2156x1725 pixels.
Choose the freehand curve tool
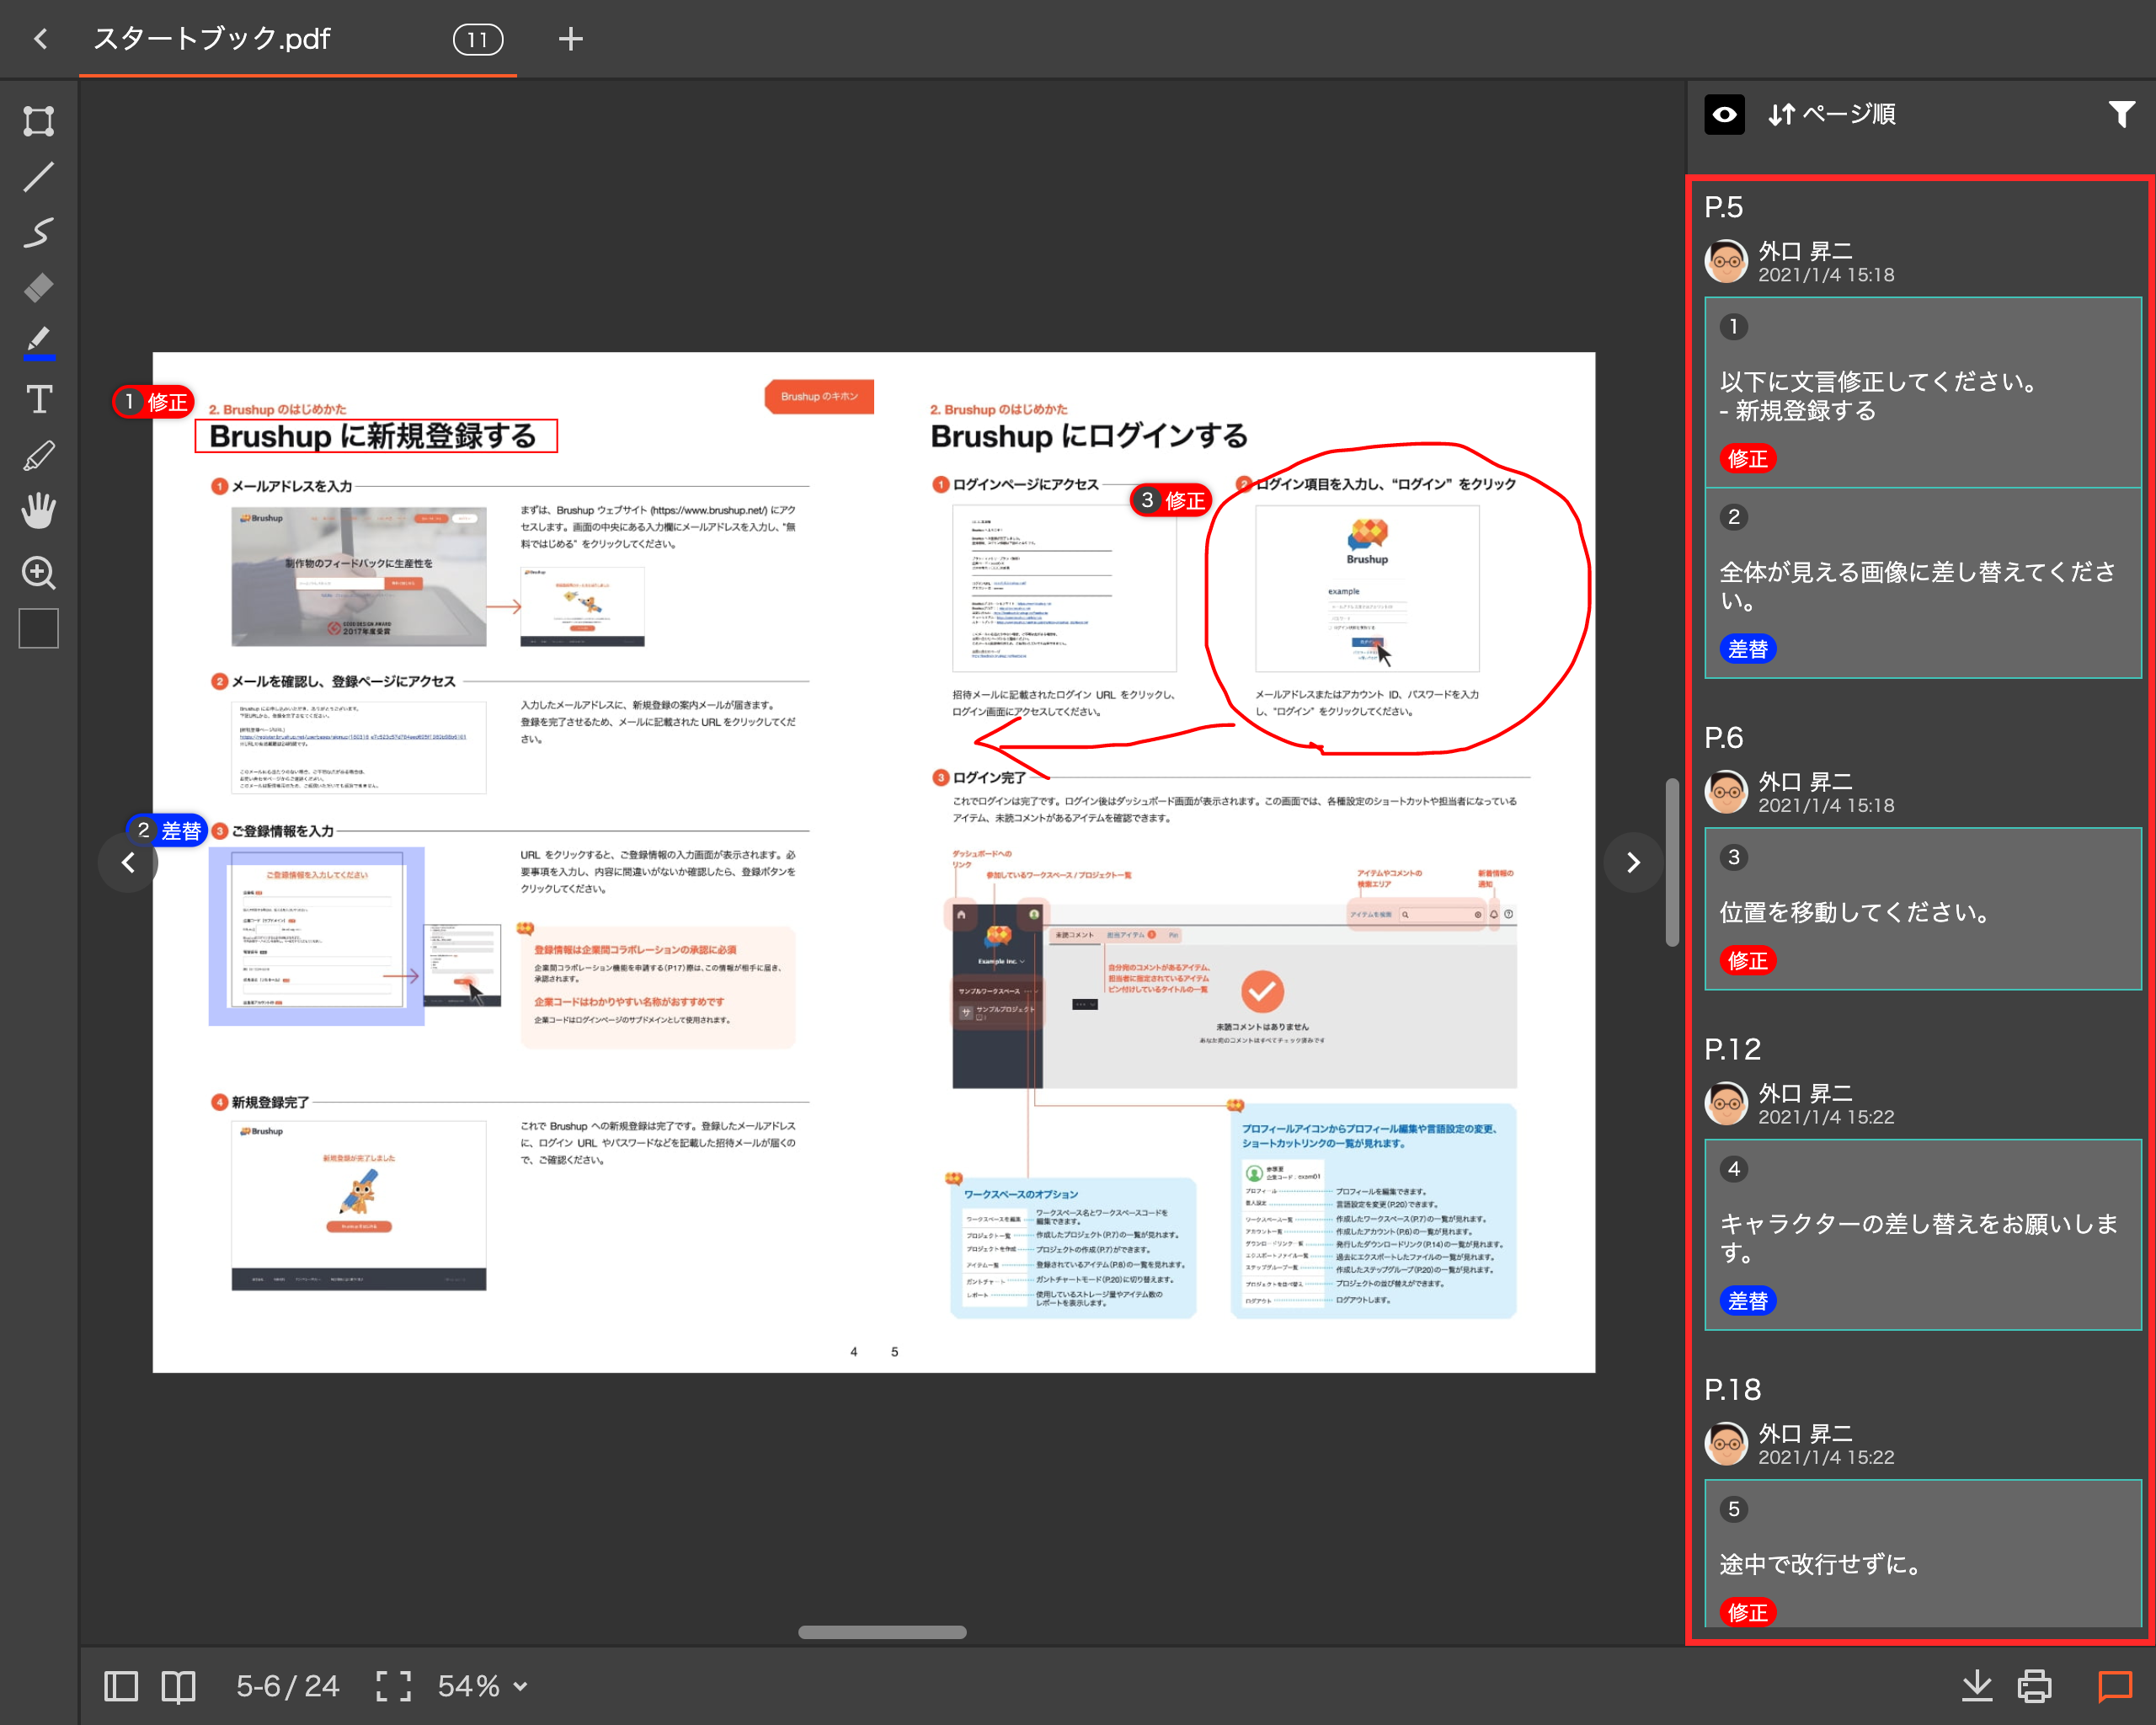pos(38,232)
